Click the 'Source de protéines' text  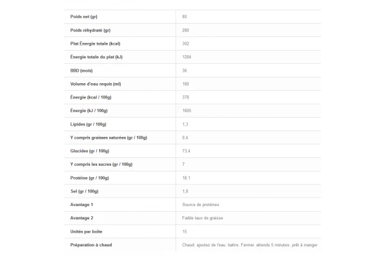click(201, 205)
